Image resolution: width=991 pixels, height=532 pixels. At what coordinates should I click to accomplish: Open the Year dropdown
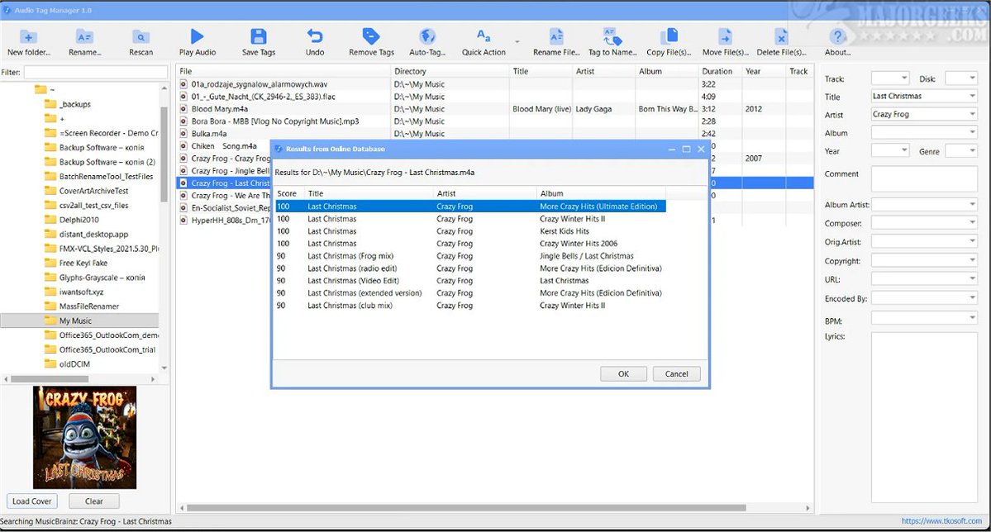(904, 150)
